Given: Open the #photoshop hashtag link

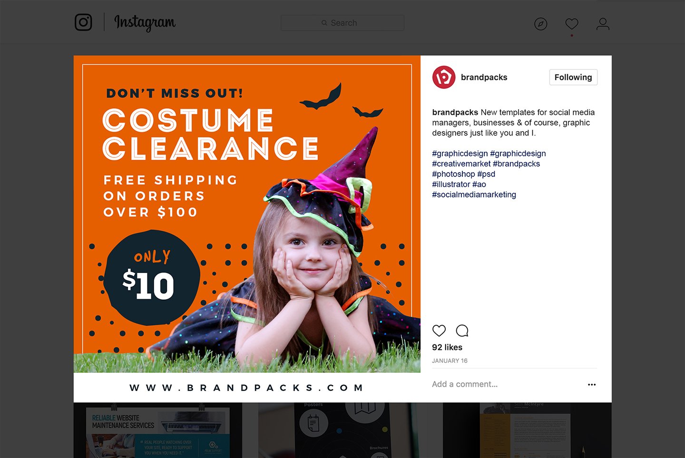Looking at the screenshot, I should point(453,174).
